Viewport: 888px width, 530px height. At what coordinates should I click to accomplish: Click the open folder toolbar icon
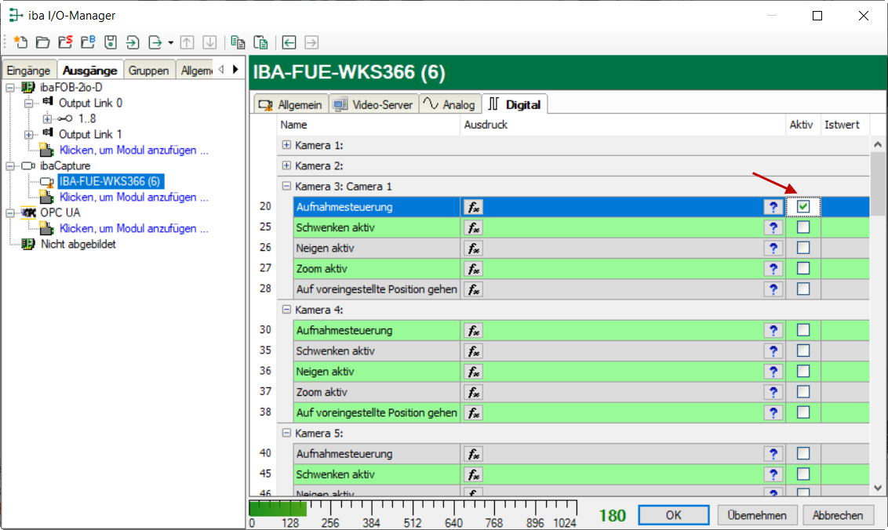pyautogui.click(x=42, y=42)
